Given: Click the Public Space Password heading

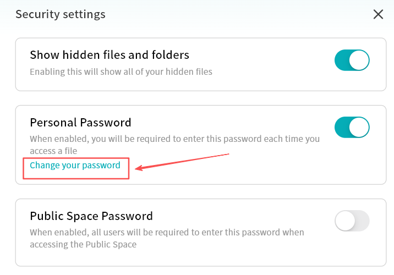Looking at the screenshot, I should 91,216.
